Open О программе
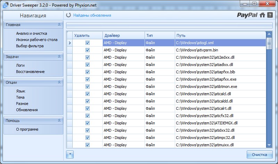Image resolution: width=278 pixels, height=164 pixels. click(27, 129)
